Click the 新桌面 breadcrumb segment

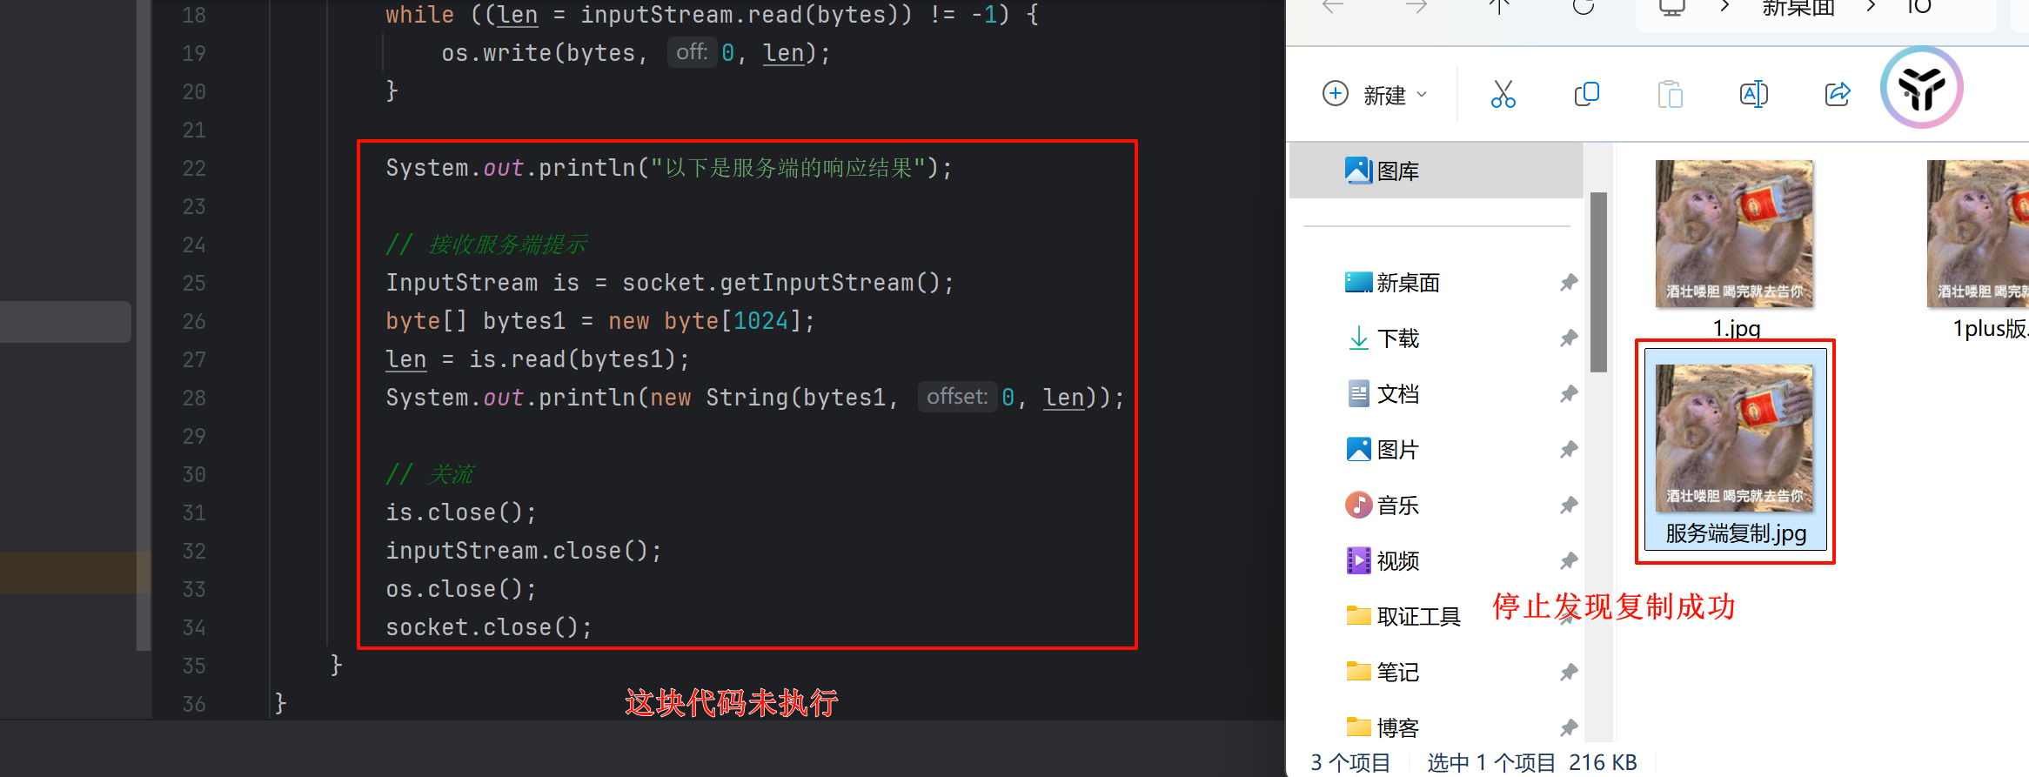point(1798,9)
